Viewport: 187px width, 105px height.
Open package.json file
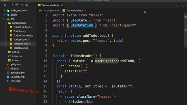coord(18,73)
